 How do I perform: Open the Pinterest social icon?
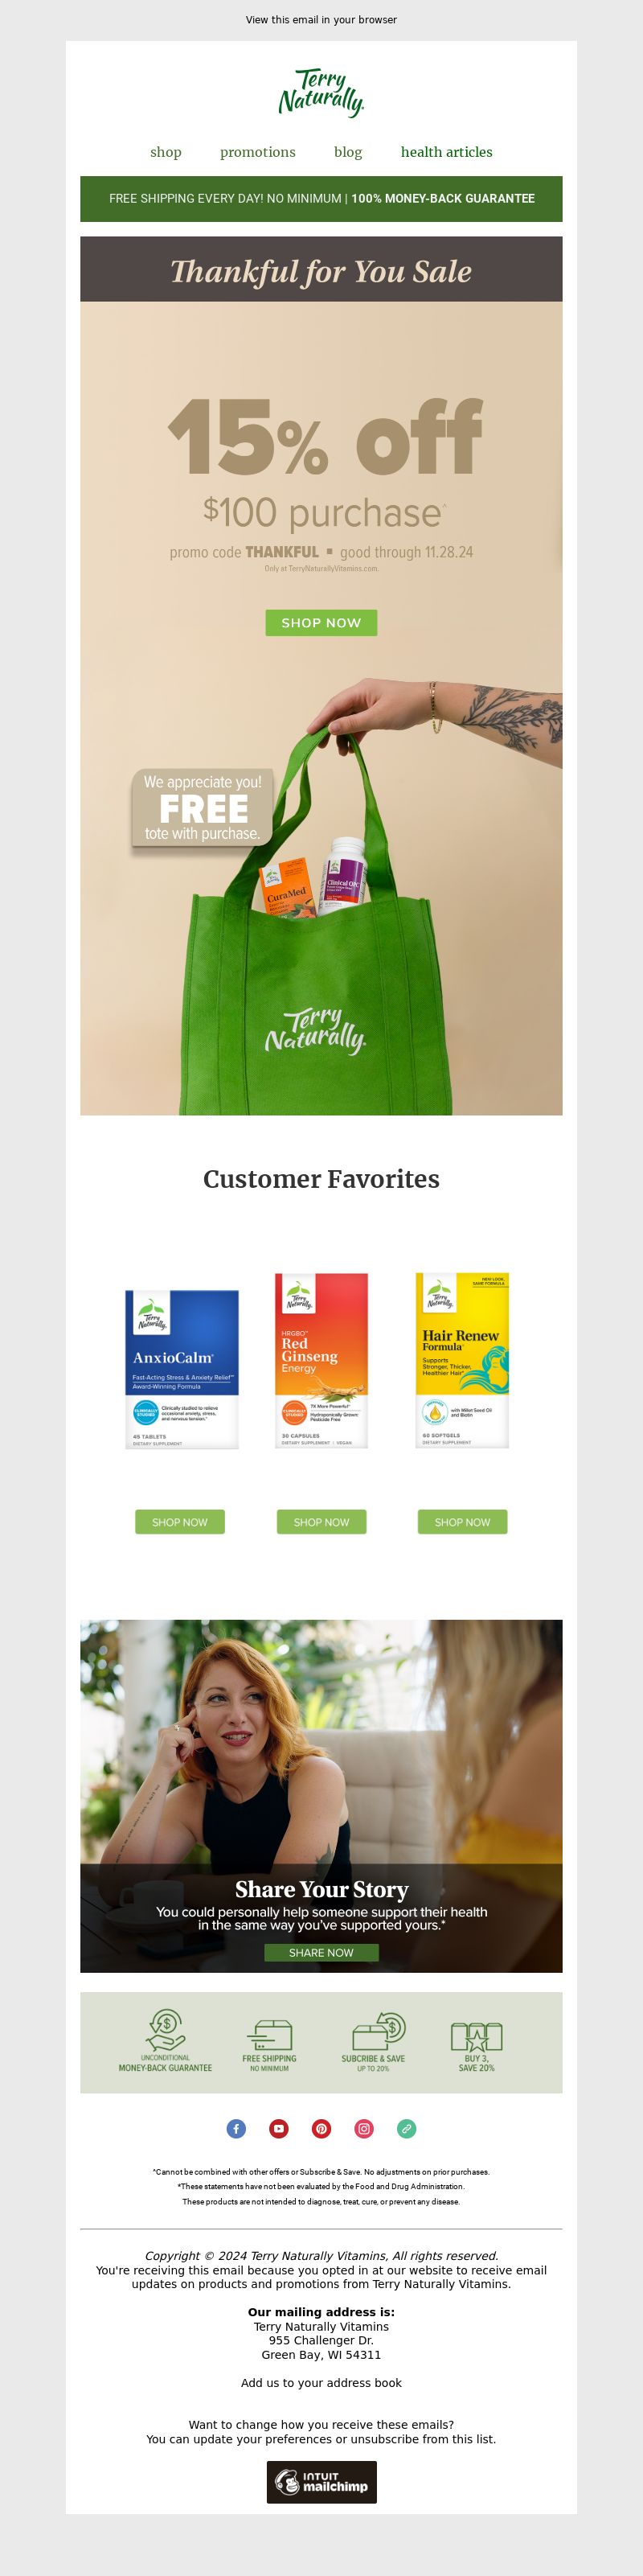(321, 2128)
